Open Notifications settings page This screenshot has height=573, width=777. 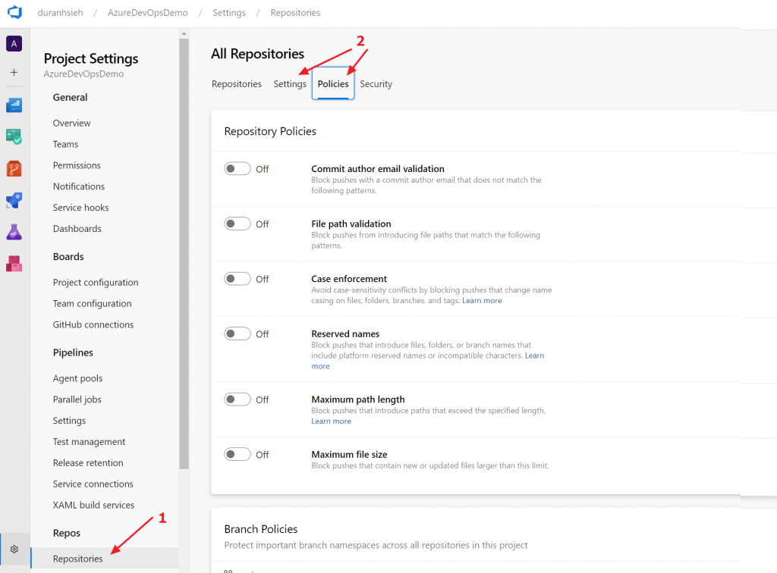(79, 186)
